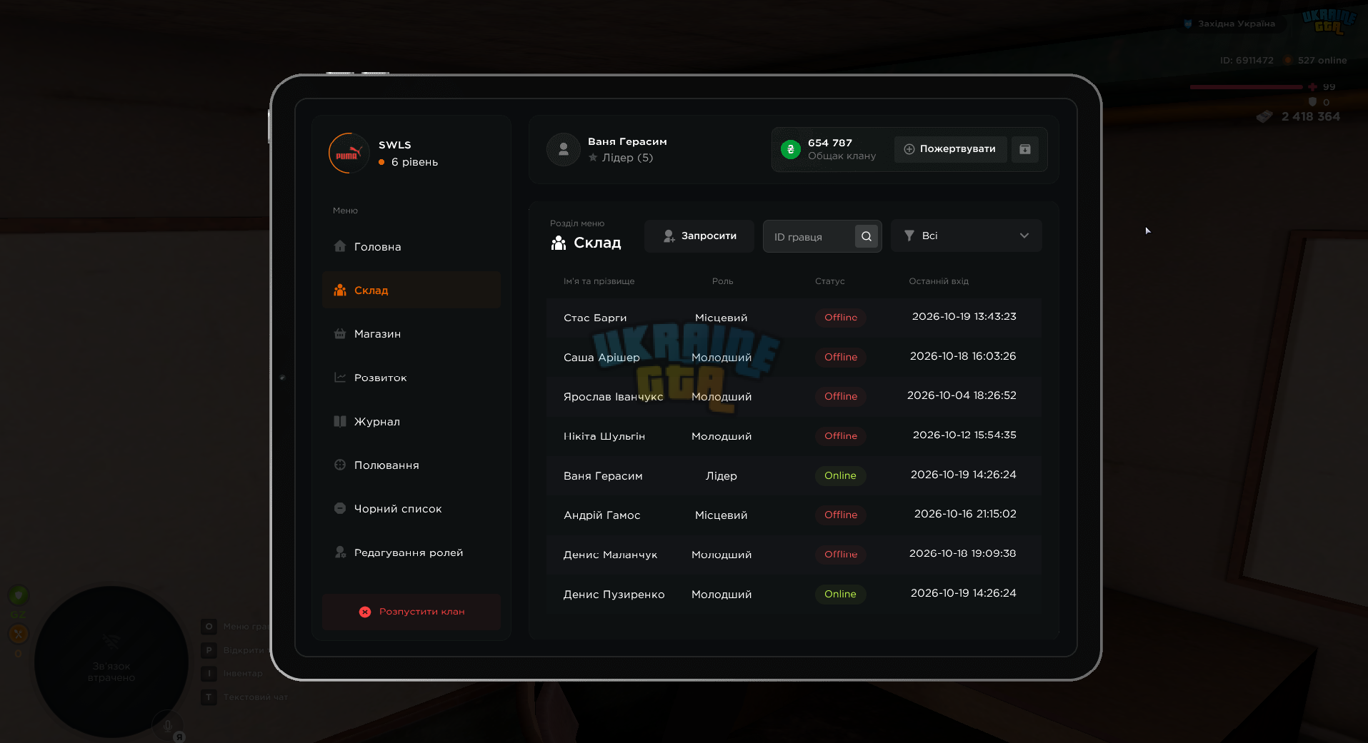1368x743 pixels.
Task: Open the Головна menu section
Action: pyautogui.click(x=411, y=247)
